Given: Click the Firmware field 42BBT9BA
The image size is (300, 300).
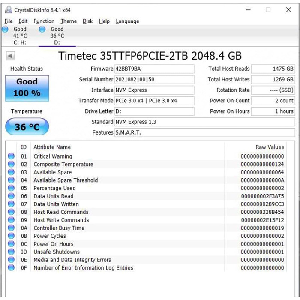Looking at the screenshot, I should click(x=154, y=69).
